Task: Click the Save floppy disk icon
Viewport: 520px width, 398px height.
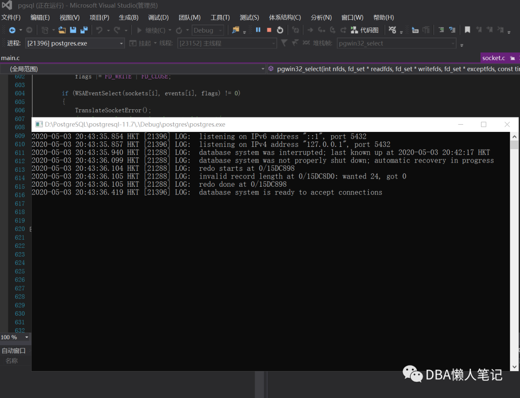Action: pos(73,30)
